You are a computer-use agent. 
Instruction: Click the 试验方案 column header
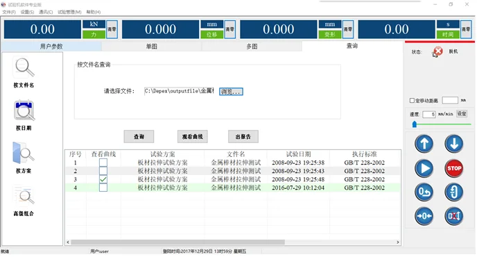[x=163, y=154]
